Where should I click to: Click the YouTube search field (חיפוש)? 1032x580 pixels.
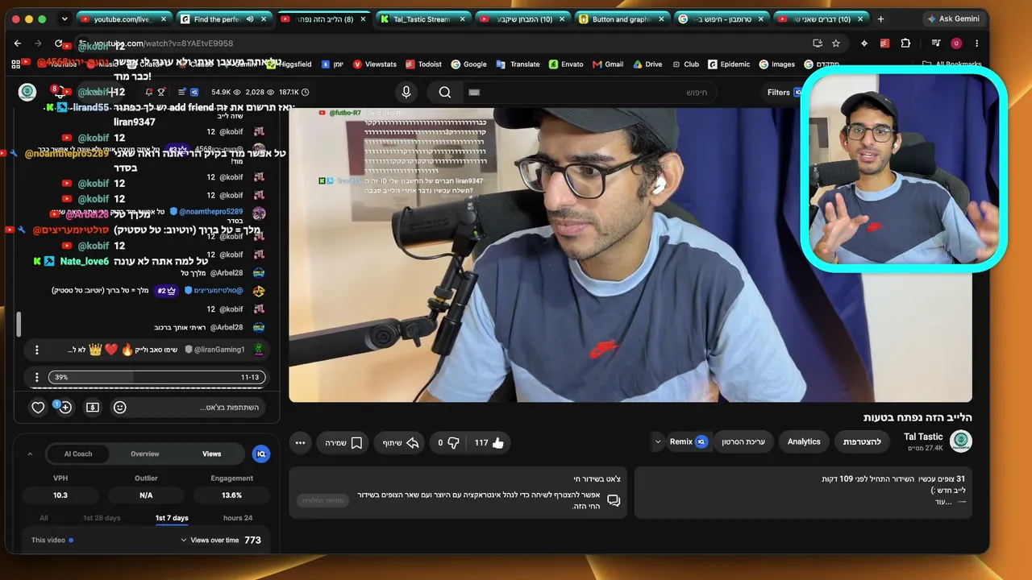[589, 92]
